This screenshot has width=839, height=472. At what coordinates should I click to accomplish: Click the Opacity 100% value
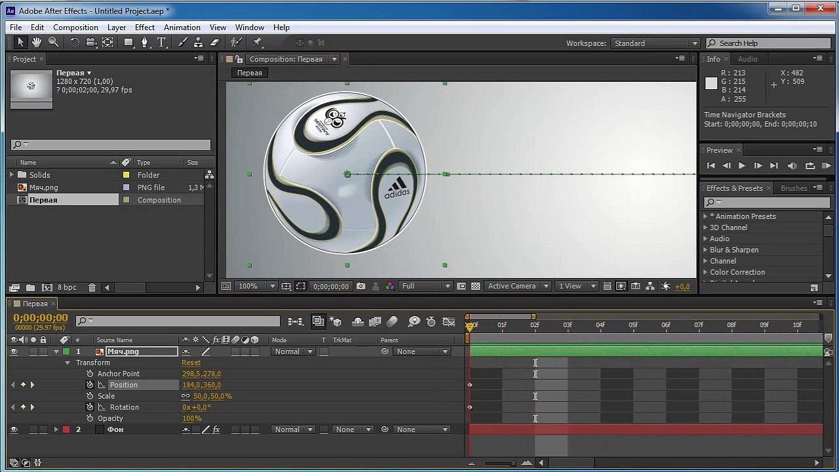point(192,419)
